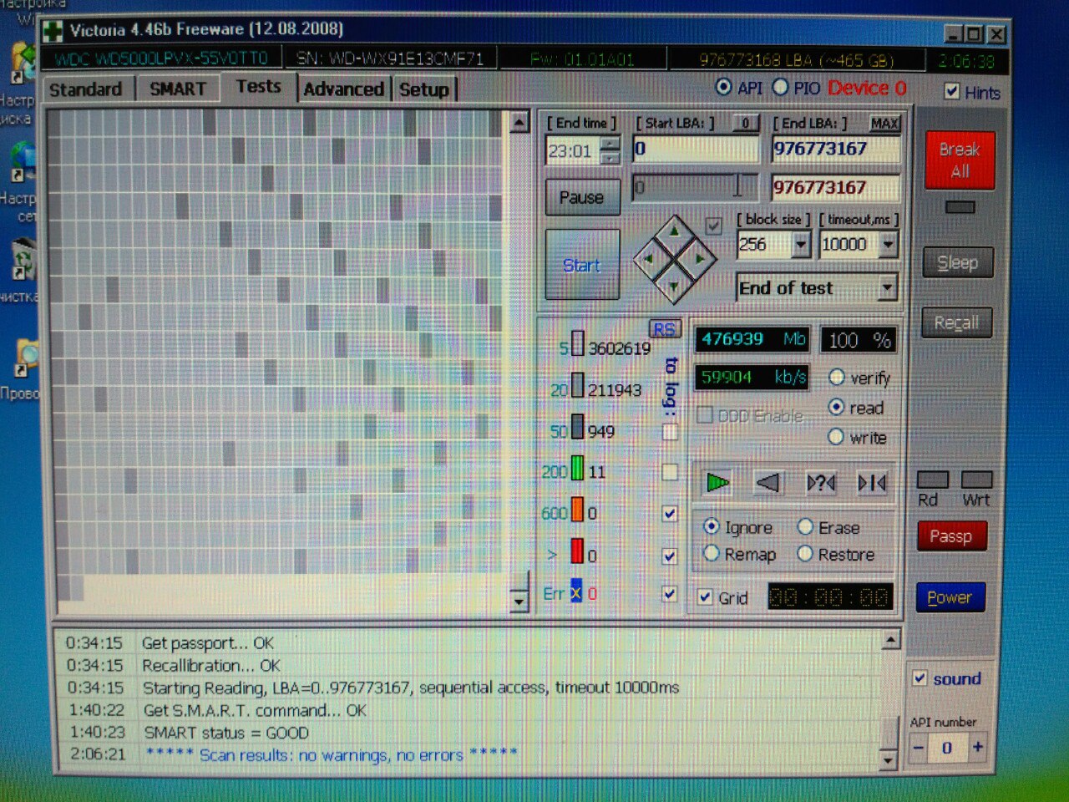Viewport: 1069px width, 802px height.
Task: Click the red Break All button
Action: [960, 160]
